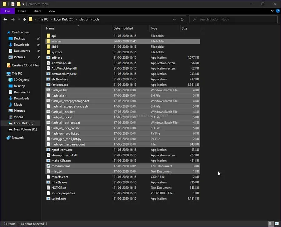Switch to details view in status bar

[271, 224]
